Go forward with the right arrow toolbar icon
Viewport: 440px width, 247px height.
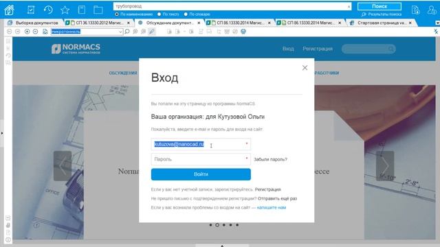pyautogui.click(x=17, y=32)
